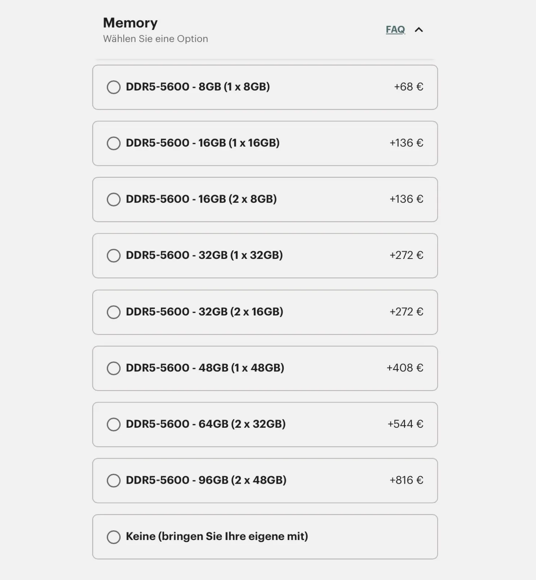Click the DDR5-5600 - 96GB (2 x 48GB) label
Image resolution: width=536 pixels, height=580 pixels.
click(206, 480)
